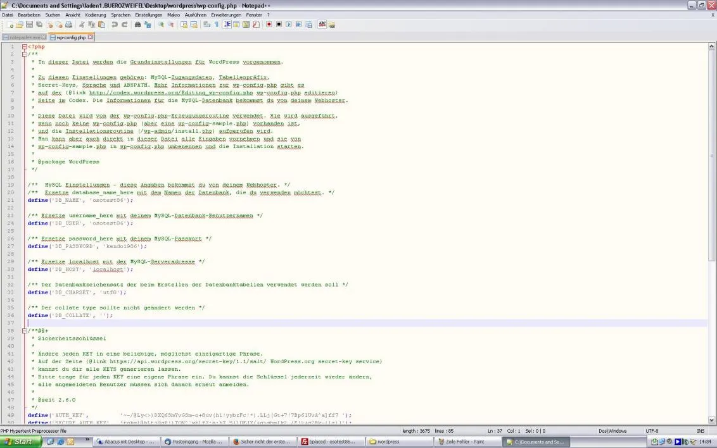Open the Ansicht menu
Screen dimensions: 717x448
(x=73, y=15)
